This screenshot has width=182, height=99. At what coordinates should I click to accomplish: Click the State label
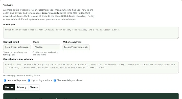click(x=36, y=42)
